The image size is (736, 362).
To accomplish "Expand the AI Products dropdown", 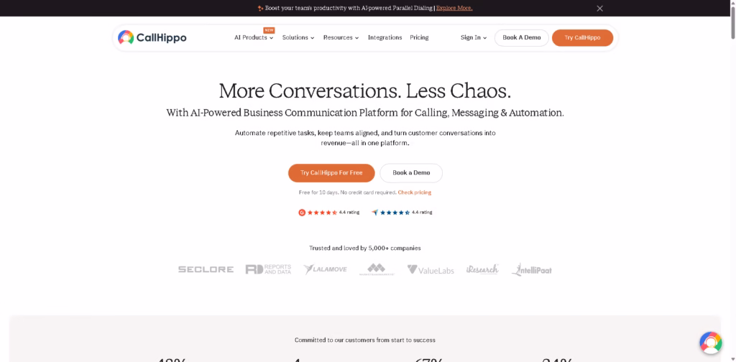I will (254, 37).
